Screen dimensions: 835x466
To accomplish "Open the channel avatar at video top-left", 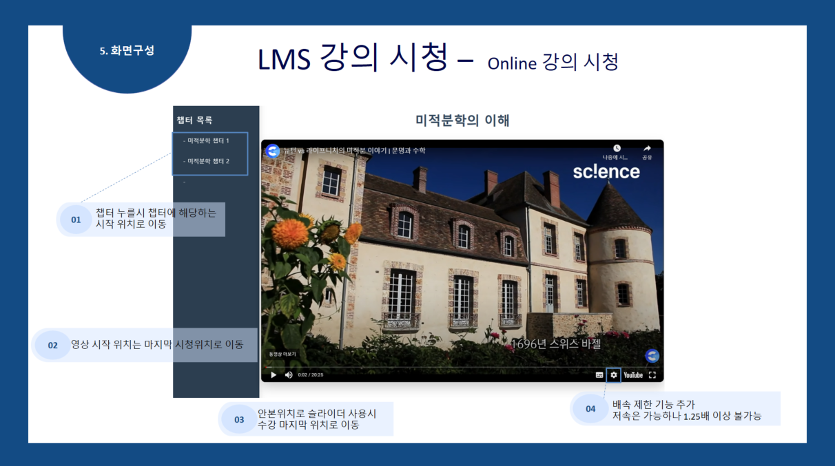I will 273,151.
